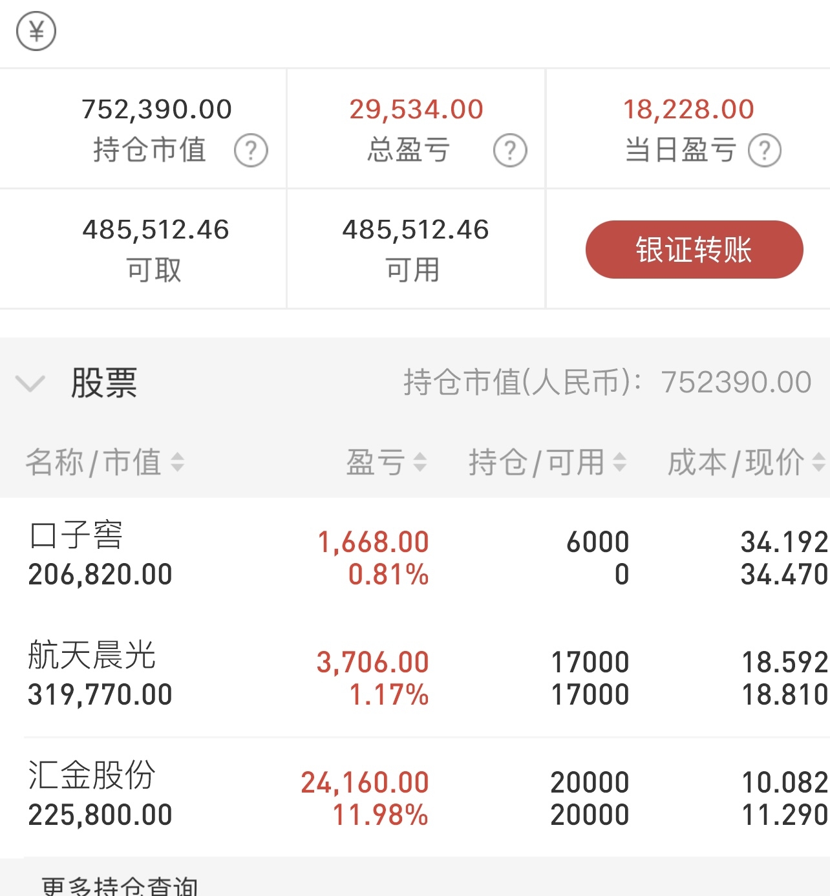Click the 银证转账 button
The width and height of the screenshot is (830, 896).
tap(694, 250)
